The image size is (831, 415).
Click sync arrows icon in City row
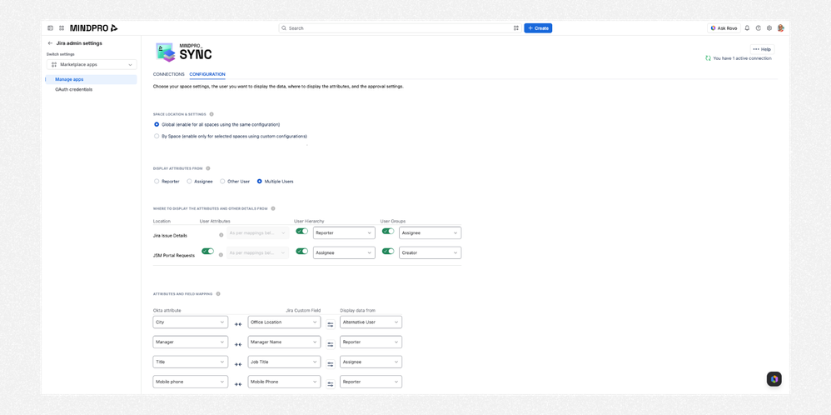[x=238, y=324]
